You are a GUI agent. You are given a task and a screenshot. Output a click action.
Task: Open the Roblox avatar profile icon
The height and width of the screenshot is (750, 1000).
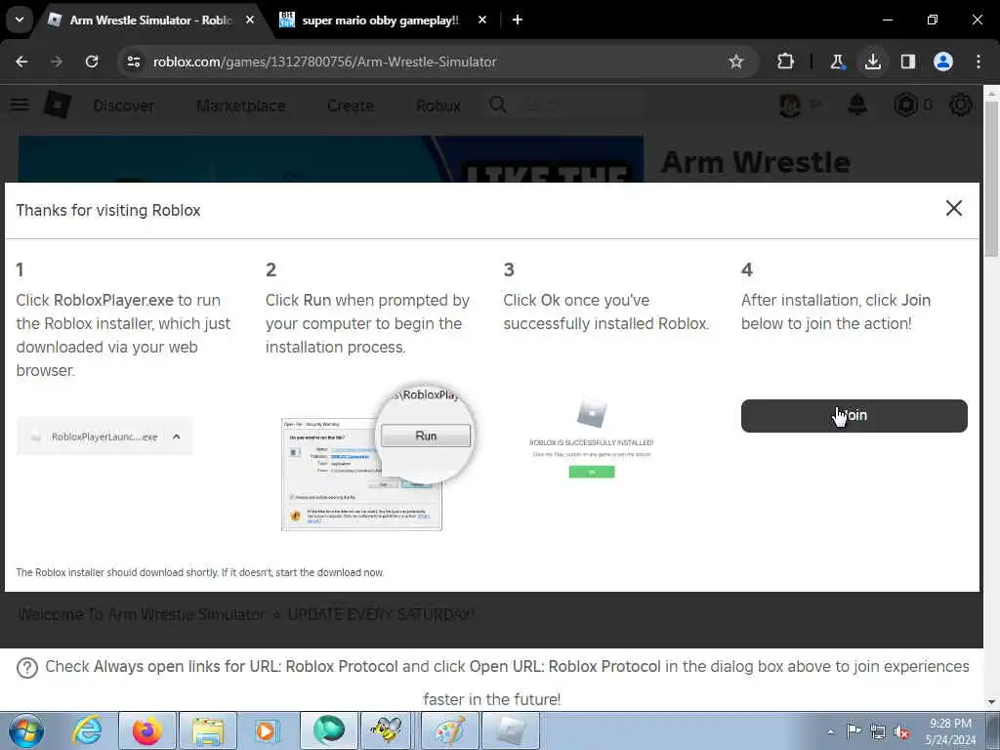pos(789,105)
